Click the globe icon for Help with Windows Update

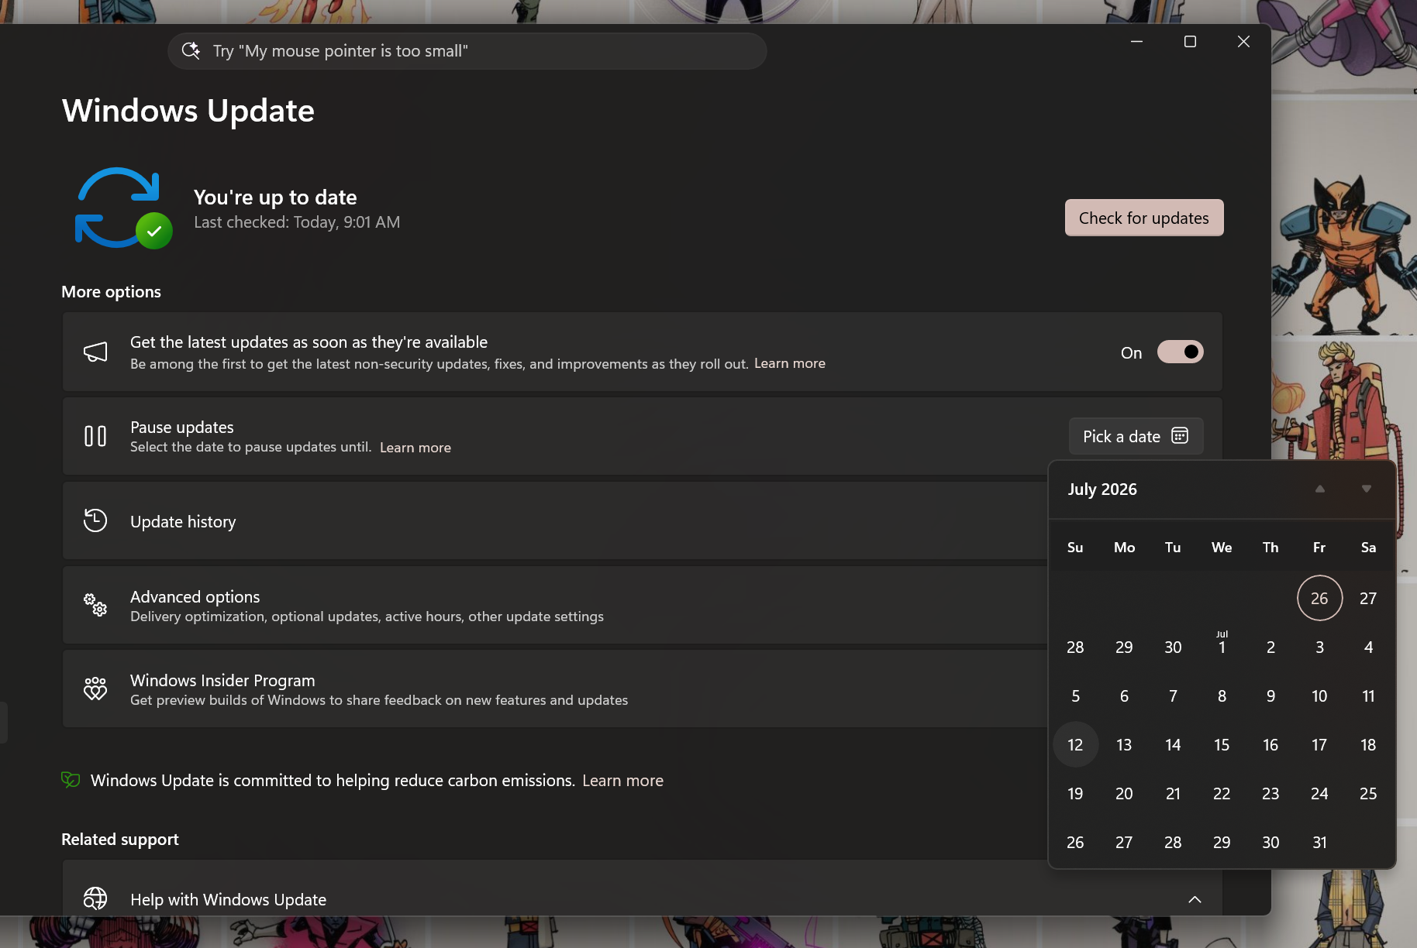click(95, 898)
